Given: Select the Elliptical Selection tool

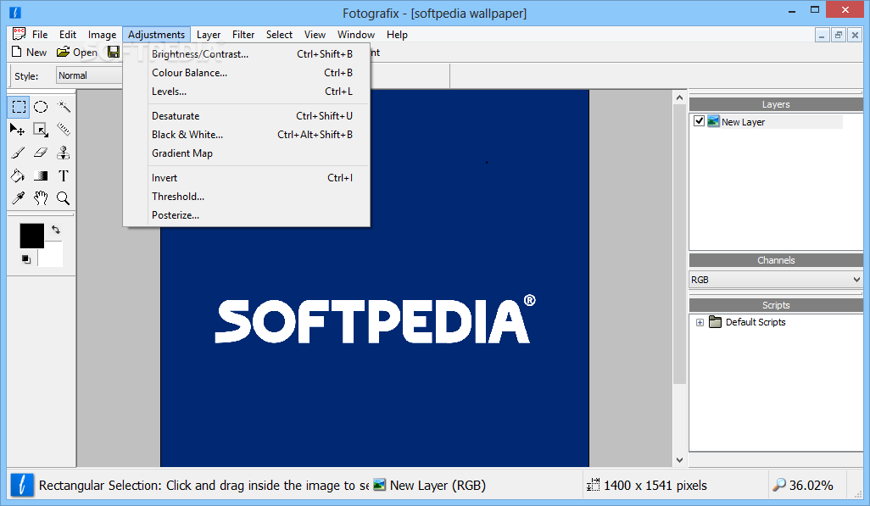Looking at the screenshot, I should (x=41, y=107).
